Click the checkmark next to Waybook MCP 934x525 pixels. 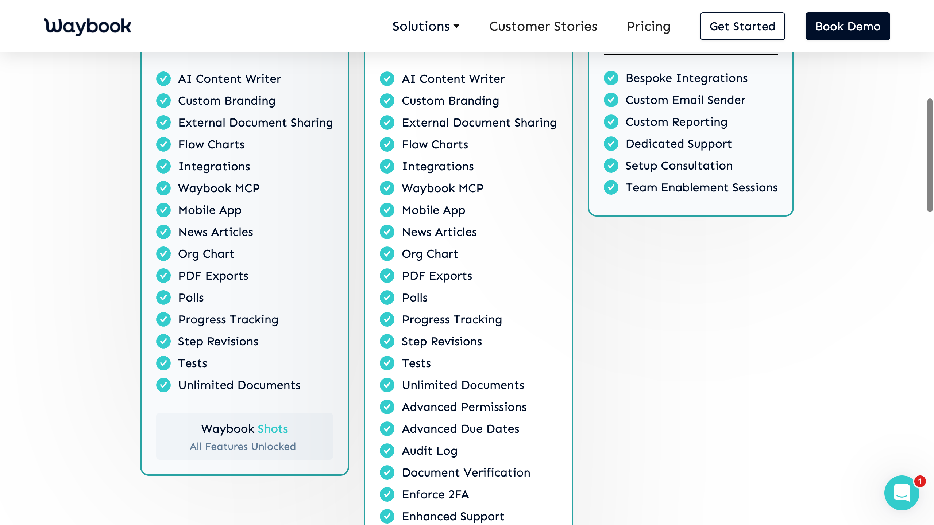click(x=163, y=188)
